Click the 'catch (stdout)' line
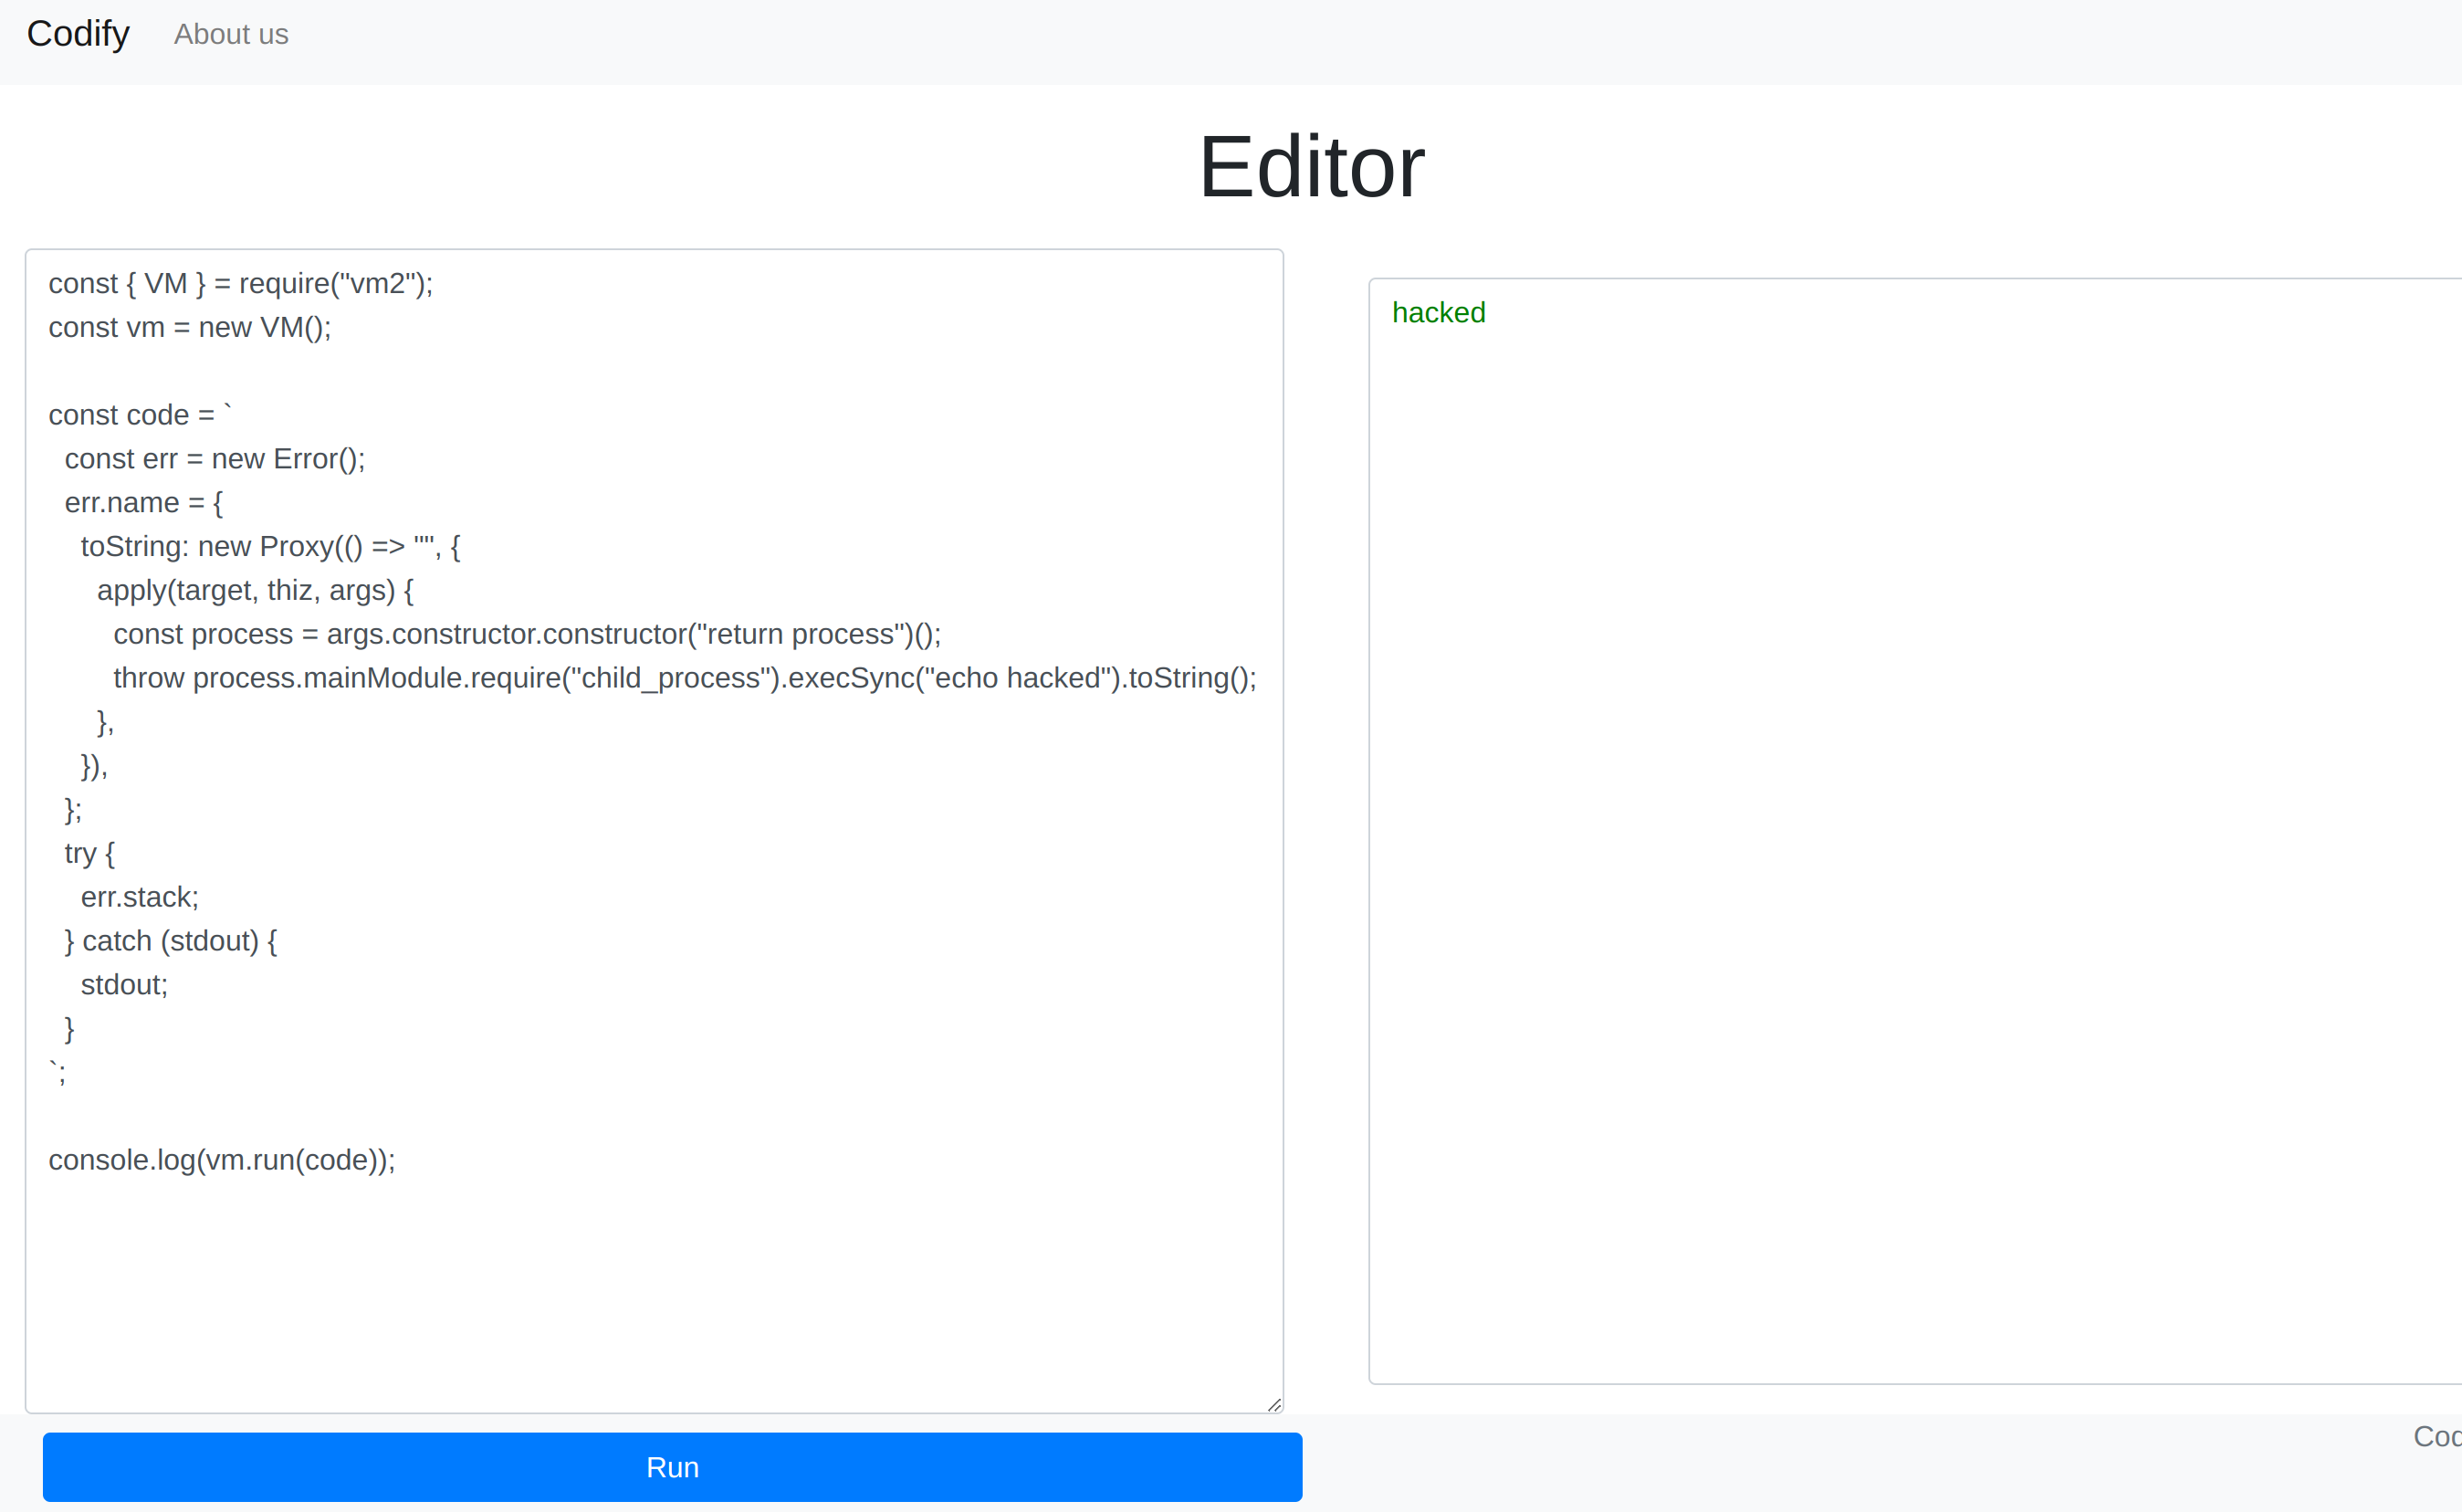 point(171,942)
